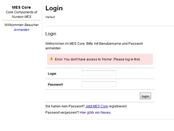Click the 'Verlauf:' breadcrumb label
Image resolution: width=174 pixels, height=131 pixels.
click(50, 17)
